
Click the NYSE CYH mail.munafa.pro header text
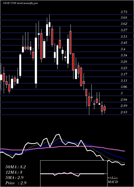pos(20,3)
